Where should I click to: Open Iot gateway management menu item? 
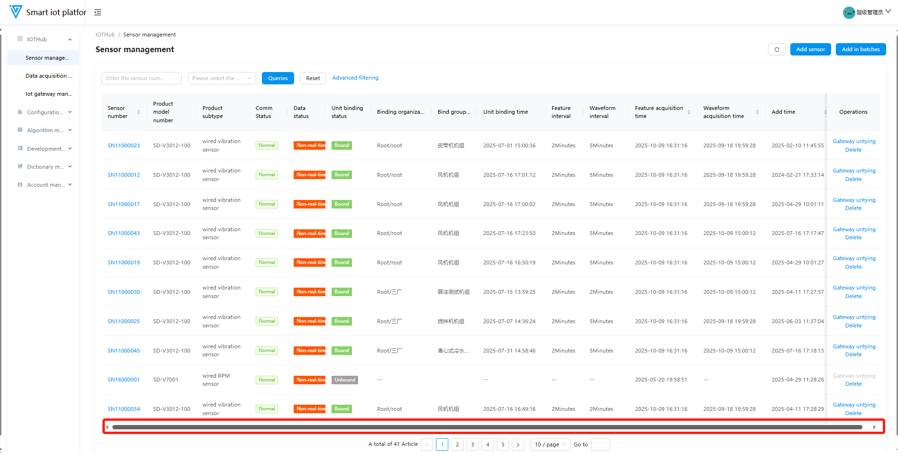pos(48,94)
